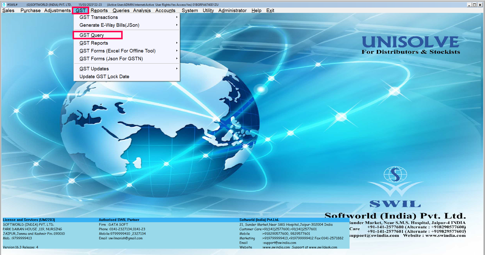Expand GST Updates submenu arrow

tap(177, 69)
